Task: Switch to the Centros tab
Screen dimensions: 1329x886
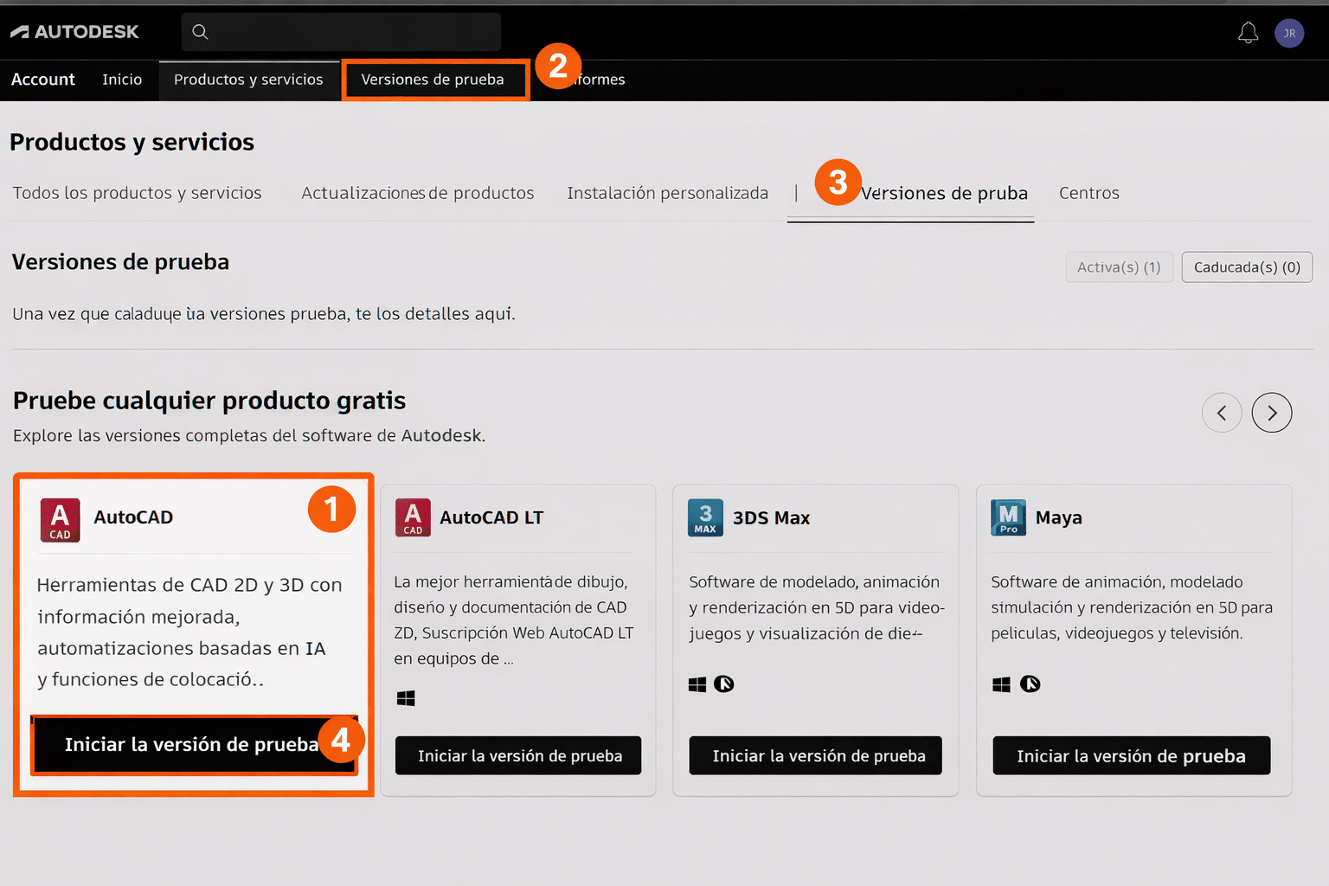Action: 1088,193
